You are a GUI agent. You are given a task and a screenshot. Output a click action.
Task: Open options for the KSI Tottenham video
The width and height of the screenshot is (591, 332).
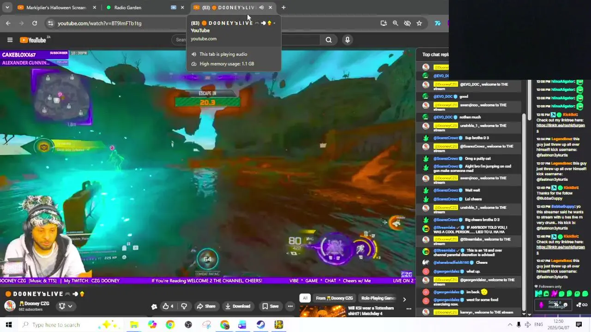(x=409, y=308)
